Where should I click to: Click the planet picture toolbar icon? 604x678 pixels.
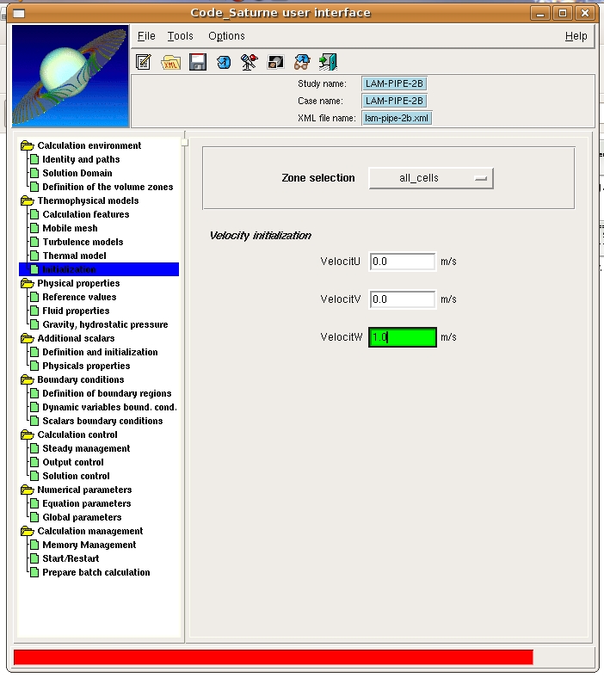pyautogui.click(x=275, y=62)
